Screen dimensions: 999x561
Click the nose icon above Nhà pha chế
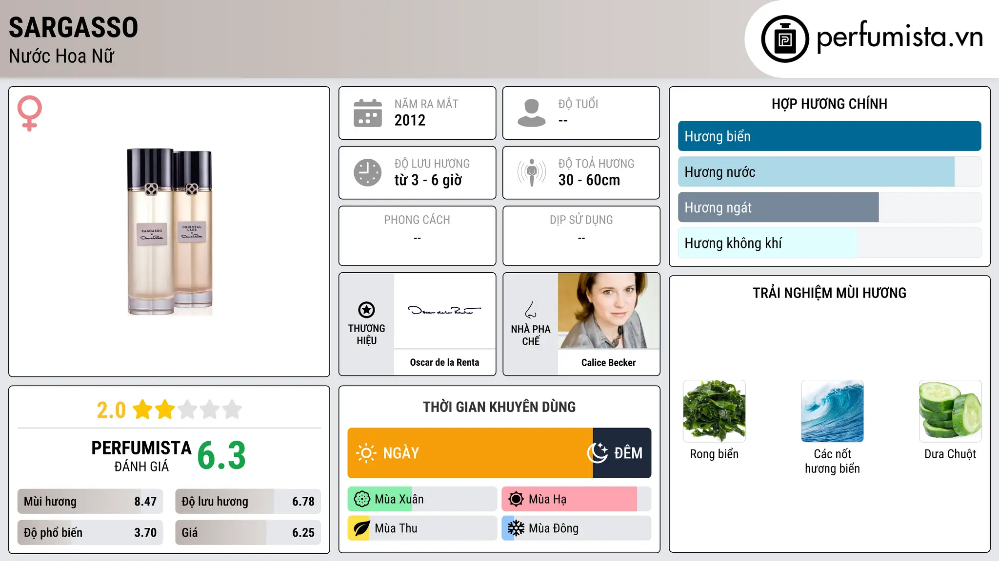point(531,310)
